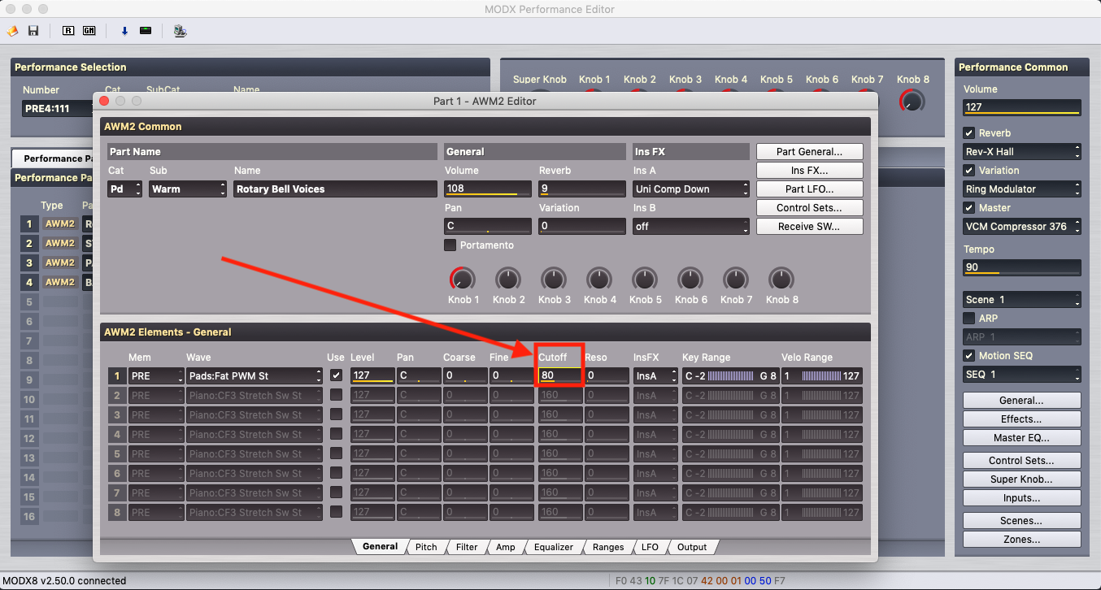
Task: Click the Effects... button in Performance Common
Action: (x=1022, y=419)
